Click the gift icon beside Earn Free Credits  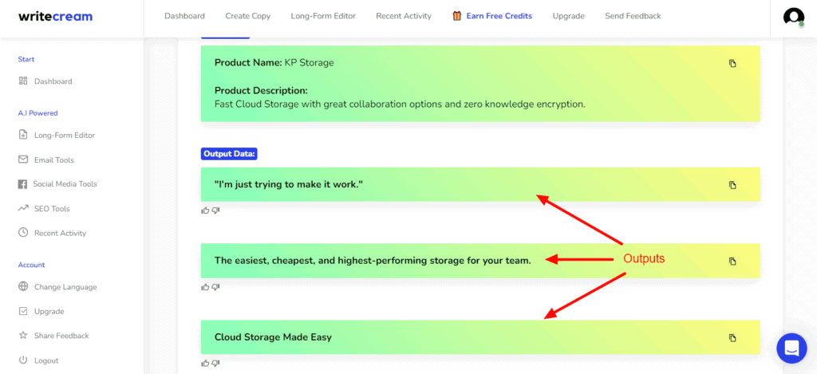click(x=456, y=16)
